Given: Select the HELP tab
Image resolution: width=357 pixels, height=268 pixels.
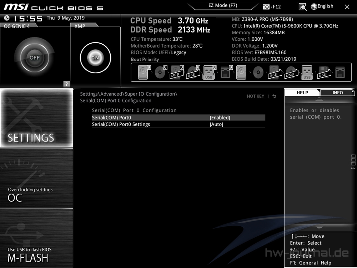Looking at the screenshot, I should click(x=302, y=93).
